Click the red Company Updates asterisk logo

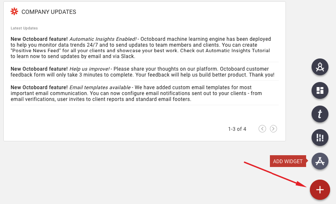pos(14,11)
